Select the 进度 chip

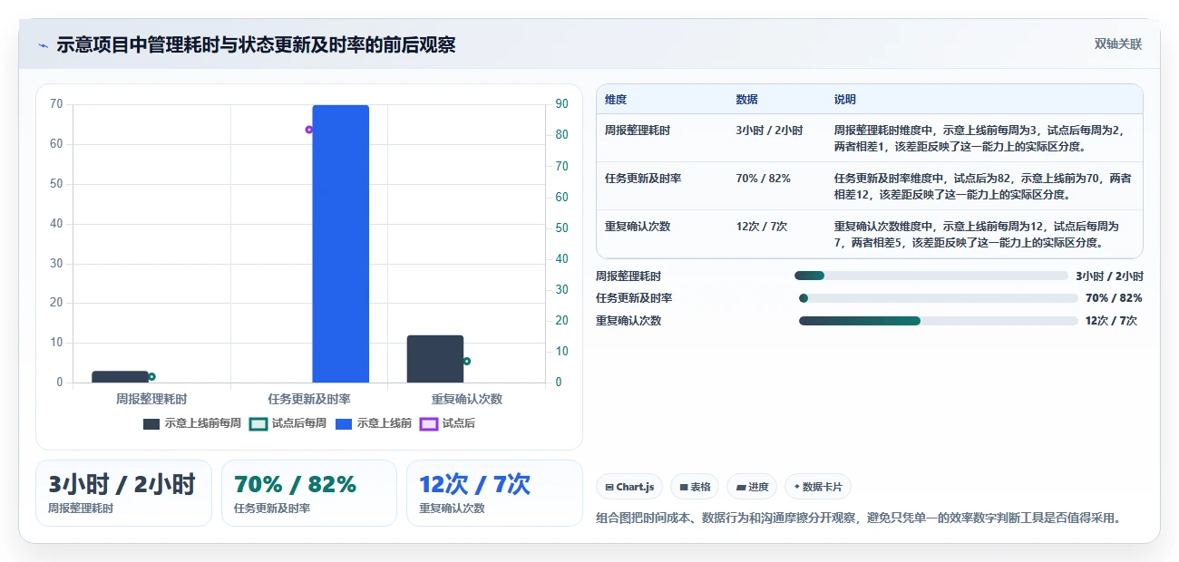tap(752, 487)
